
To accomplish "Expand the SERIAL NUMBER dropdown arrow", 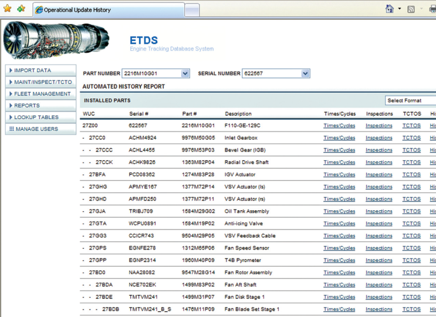I will pyautogui.click(x=305, y=73).
